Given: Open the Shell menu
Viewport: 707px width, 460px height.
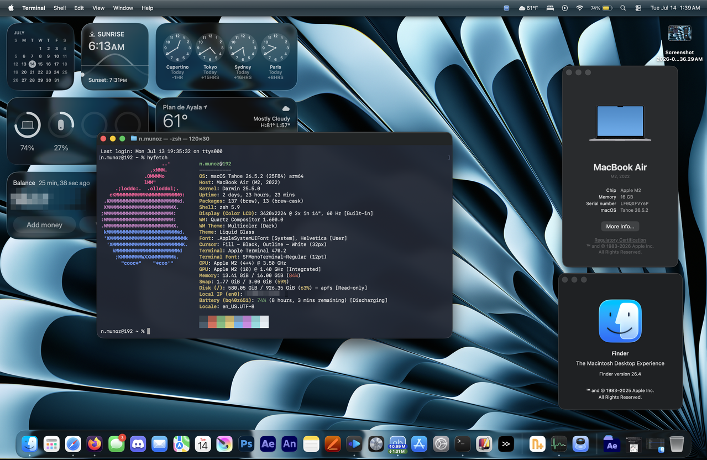Looking at the screenshot, I should pos(60,8).
